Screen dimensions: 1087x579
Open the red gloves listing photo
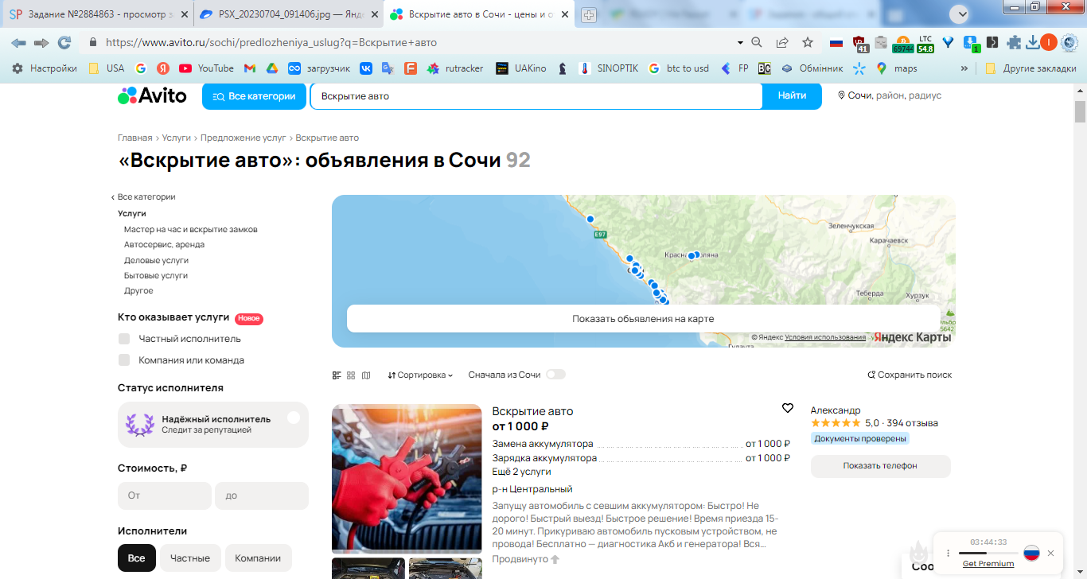pos(407,478)
